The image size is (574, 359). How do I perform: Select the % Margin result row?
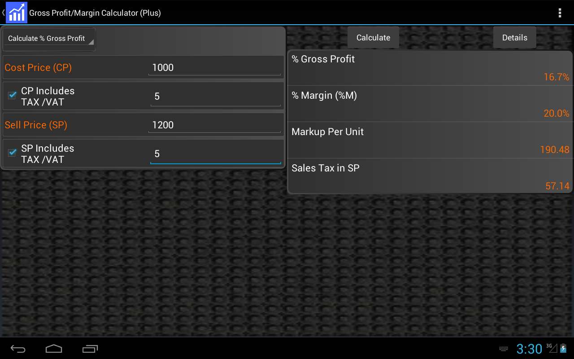click(430, 103)
